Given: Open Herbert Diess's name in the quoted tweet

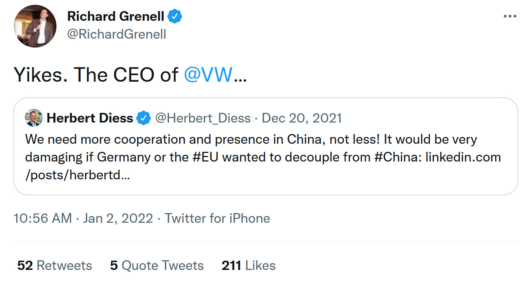Looking at the screenshot, I should [x=89, y=118].
